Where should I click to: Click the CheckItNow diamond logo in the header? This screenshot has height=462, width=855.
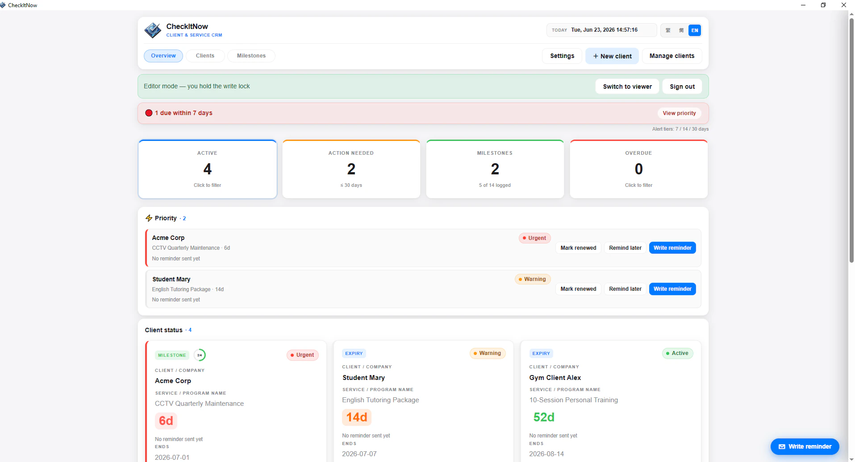[153, 30]
